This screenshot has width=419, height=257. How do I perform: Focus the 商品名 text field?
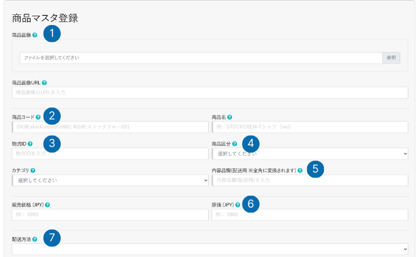[310, 127]
